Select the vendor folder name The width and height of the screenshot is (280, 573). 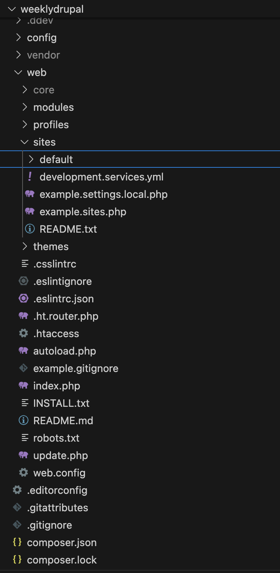tap(44, 55)
